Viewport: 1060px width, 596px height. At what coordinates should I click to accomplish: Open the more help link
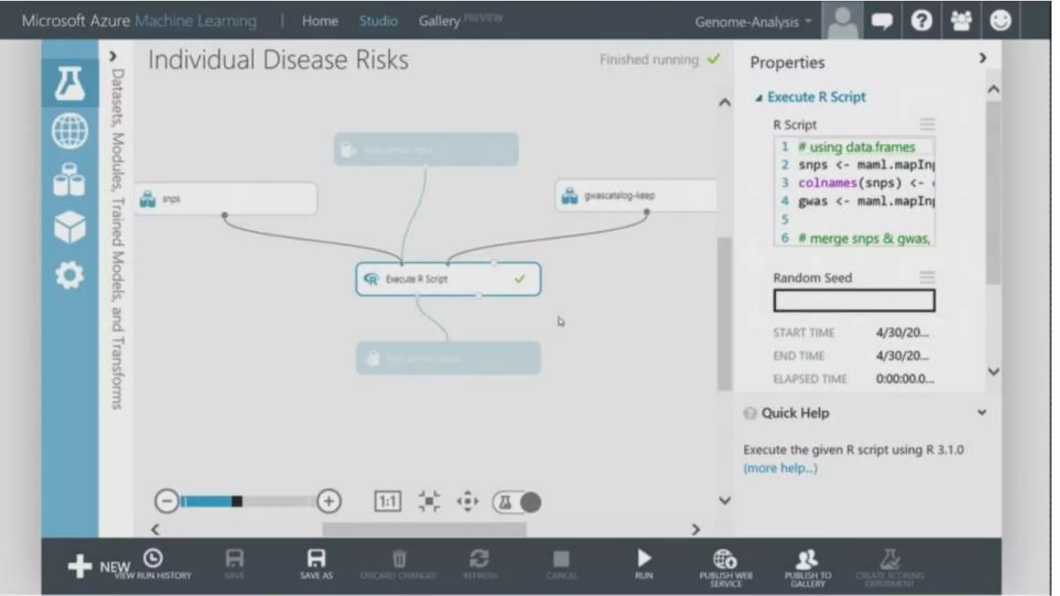click(781, 468)
